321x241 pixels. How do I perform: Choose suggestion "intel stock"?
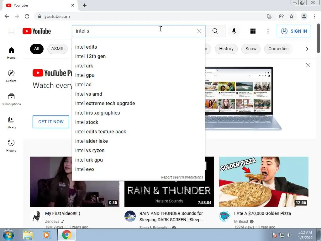click(138, 122)
